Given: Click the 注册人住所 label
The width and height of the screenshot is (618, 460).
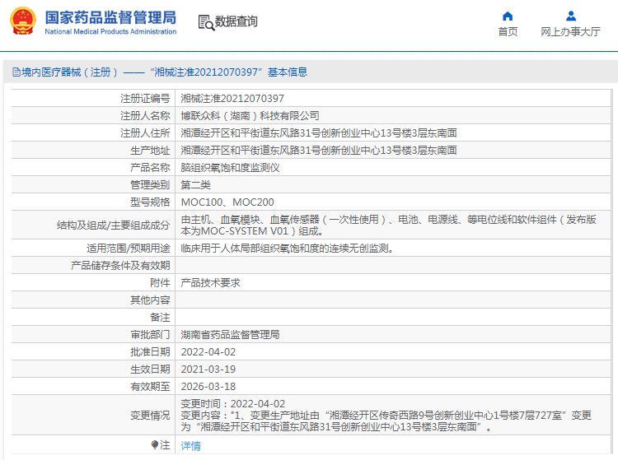Looking at the screenshot, I should pos(145,133).
